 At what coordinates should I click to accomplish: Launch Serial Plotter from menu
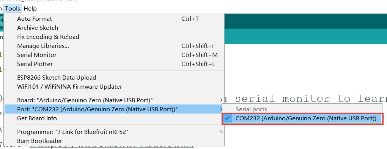[114, 64]
